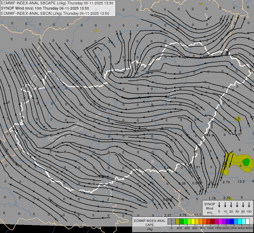
Task: Click the 1500 tick on CAPE scale
Action: point(218,228)
